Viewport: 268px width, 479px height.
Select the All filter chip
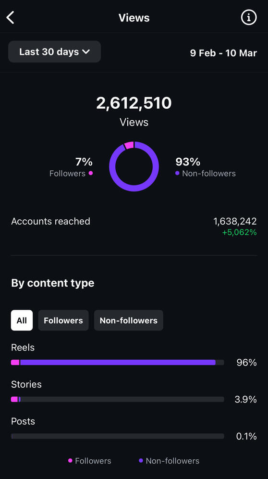pyautogui.click(x=22, y=320)
